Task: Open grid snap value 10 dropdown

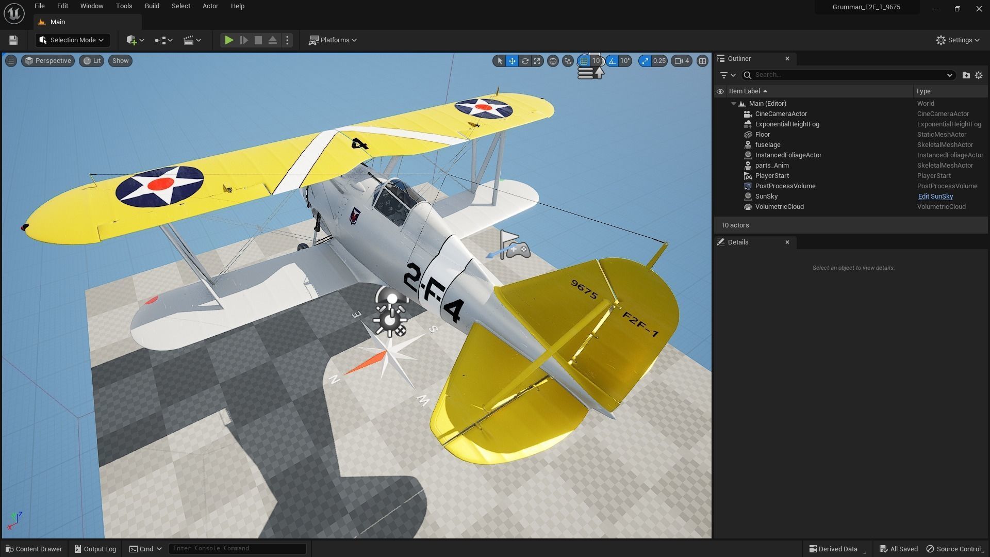Action: click(596, 61)
